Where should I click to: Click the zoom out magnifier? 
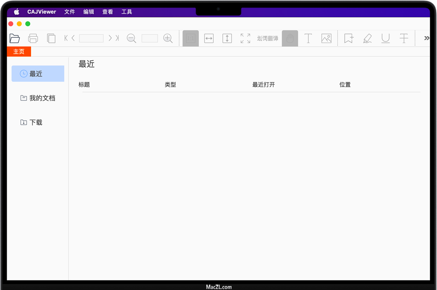coord(131,38)
